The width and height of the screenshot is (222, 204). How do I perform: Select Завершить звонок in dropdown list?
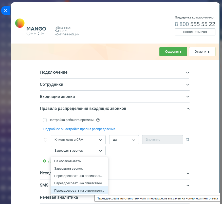click(79, 169)
